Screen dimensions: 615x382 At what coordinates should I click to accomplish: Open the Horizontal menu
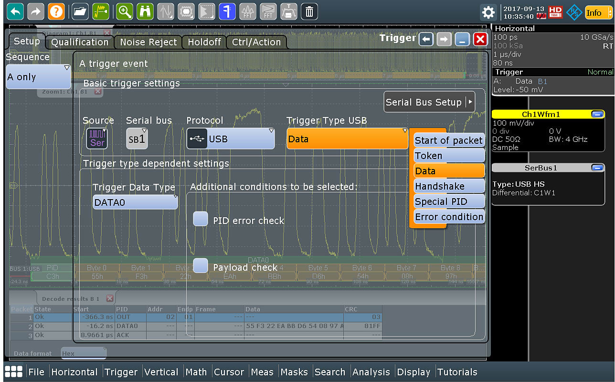tap(74, 372)
